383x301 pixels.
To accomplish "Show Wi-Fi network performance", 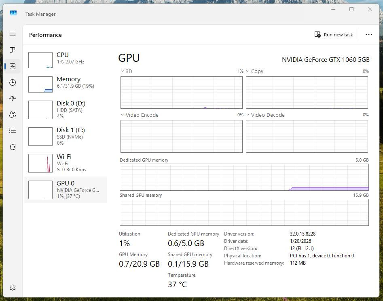I will coord(66,163).
